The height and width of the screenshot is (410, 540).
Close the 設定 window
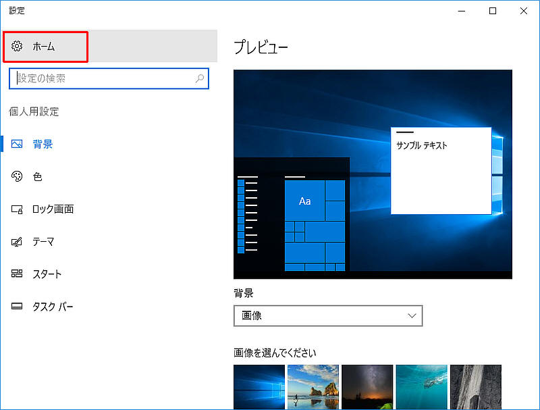(524, 11)
